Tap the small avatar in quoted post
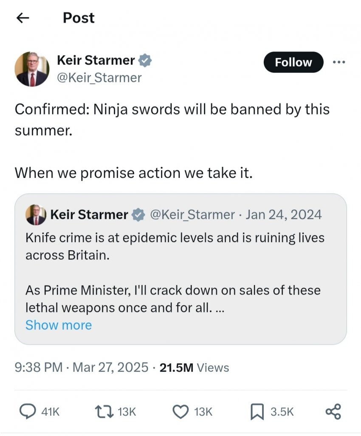This screenshot has width=361, height=436. (36, 214)
